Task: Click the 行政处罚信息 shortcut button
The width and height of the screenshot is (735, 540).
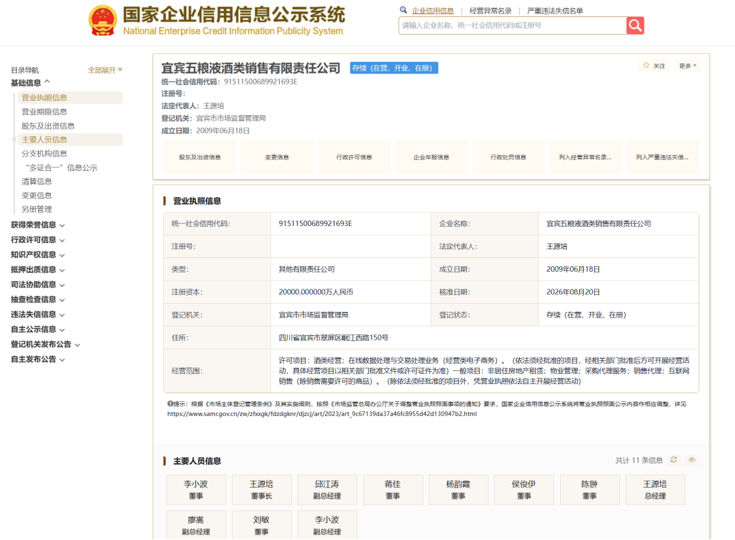Action: click(x=508, y=157)
